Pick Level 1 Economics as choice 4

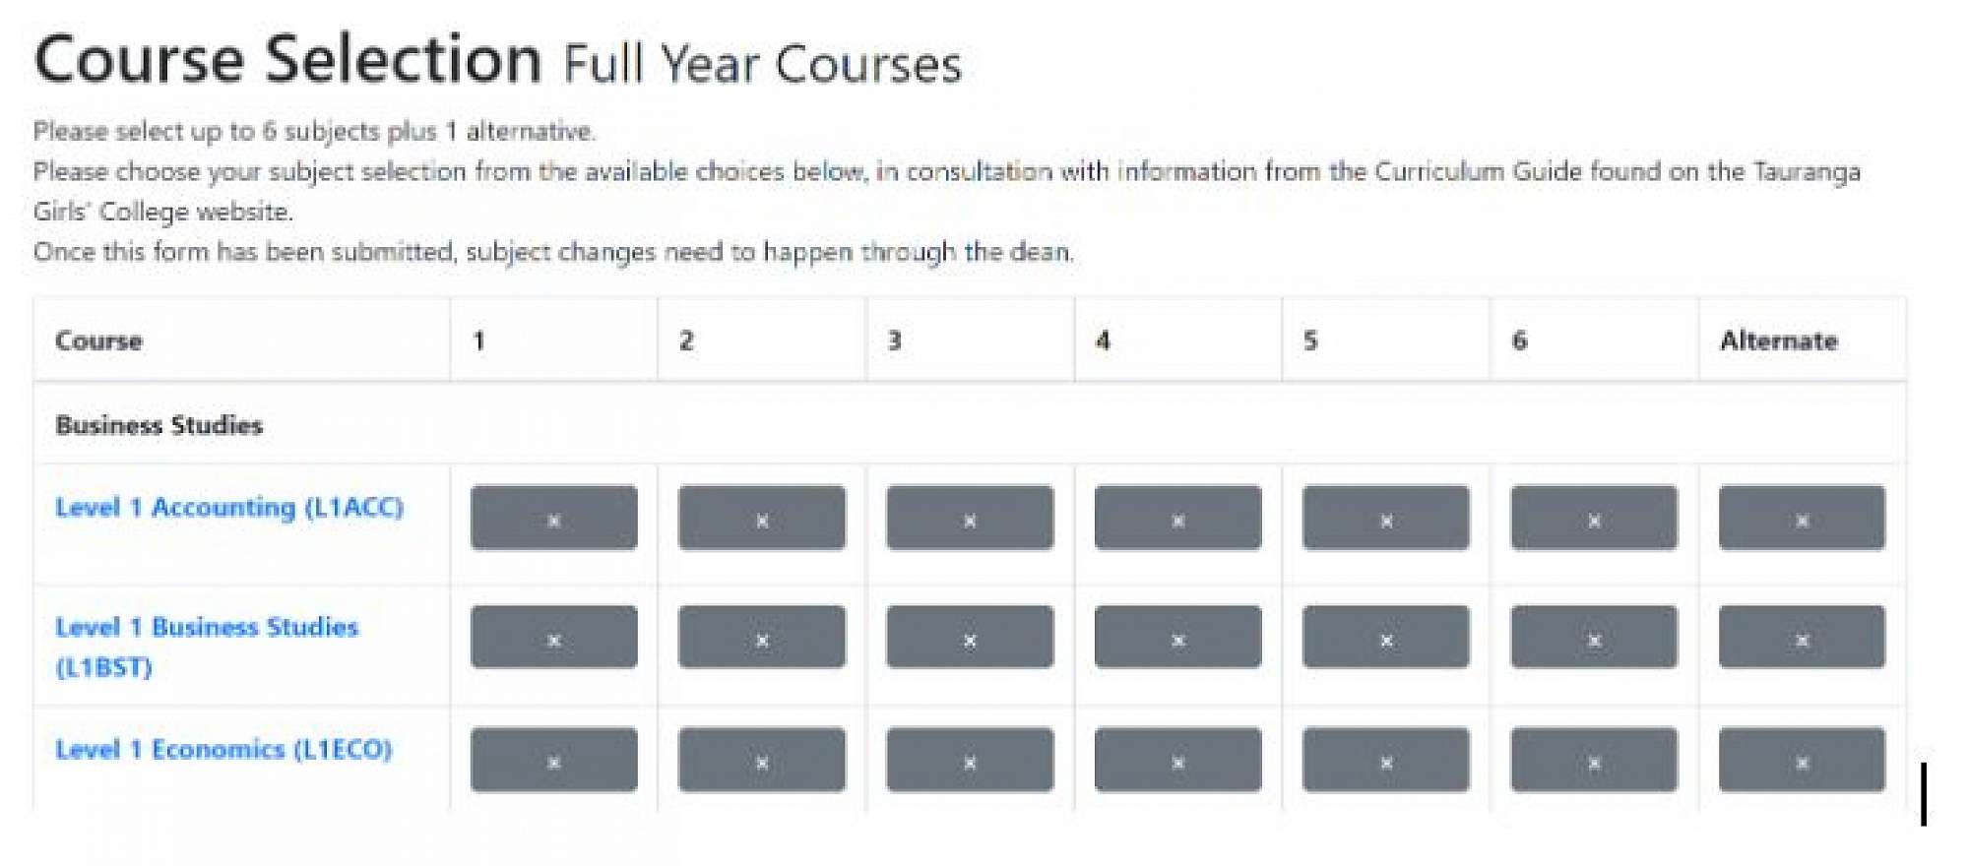[1177, 760]
